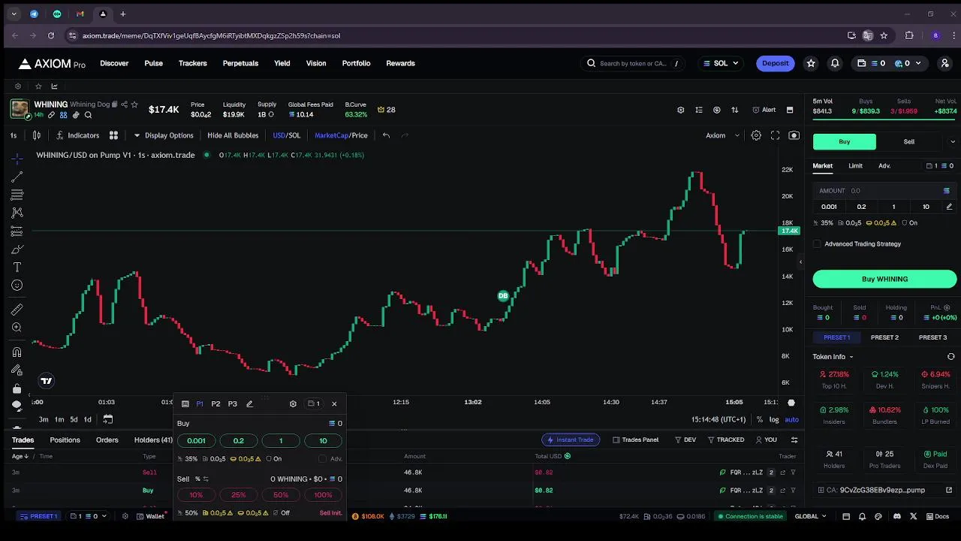The width and height of the screenshot is (961, 541).
Task: Refresh the Token Info section
Action: tap(950, 357)
